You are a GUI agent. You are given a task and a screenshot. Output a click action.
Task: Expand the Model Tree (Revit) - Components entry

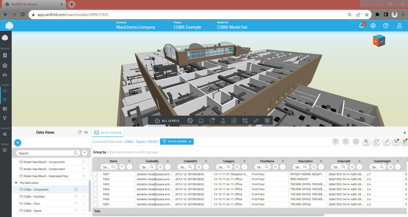(84, 162)
